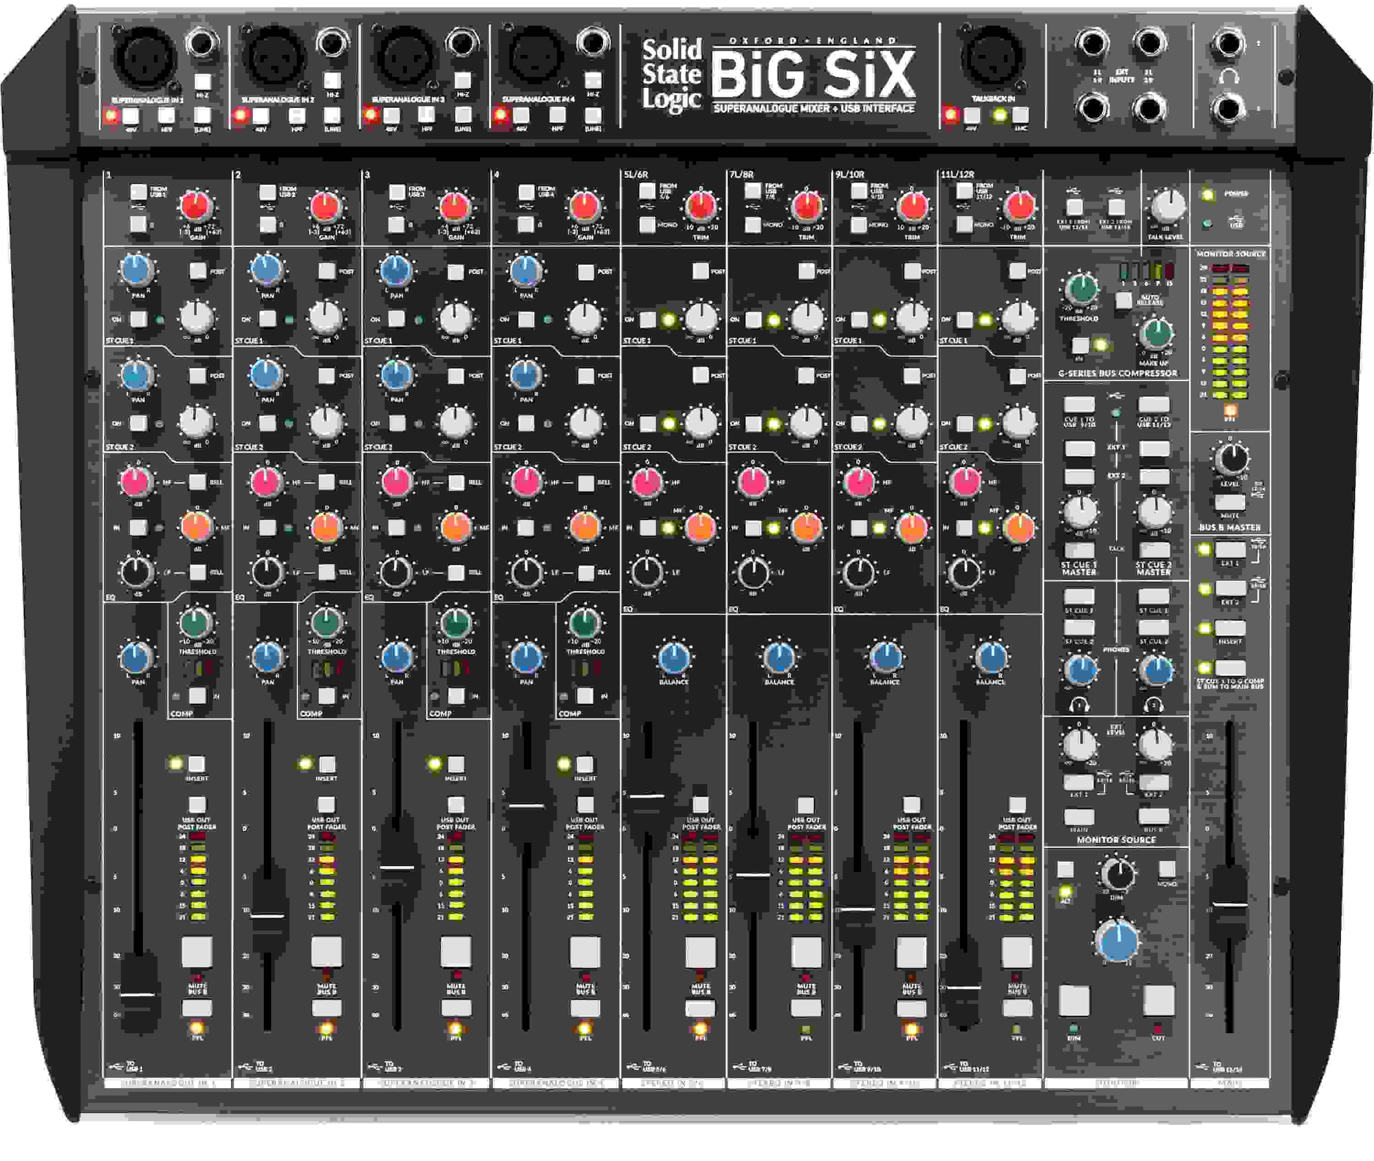Engage the HPF filter on channel 2
Screen dimensions: 1374x1161
(x=296, y=116)
